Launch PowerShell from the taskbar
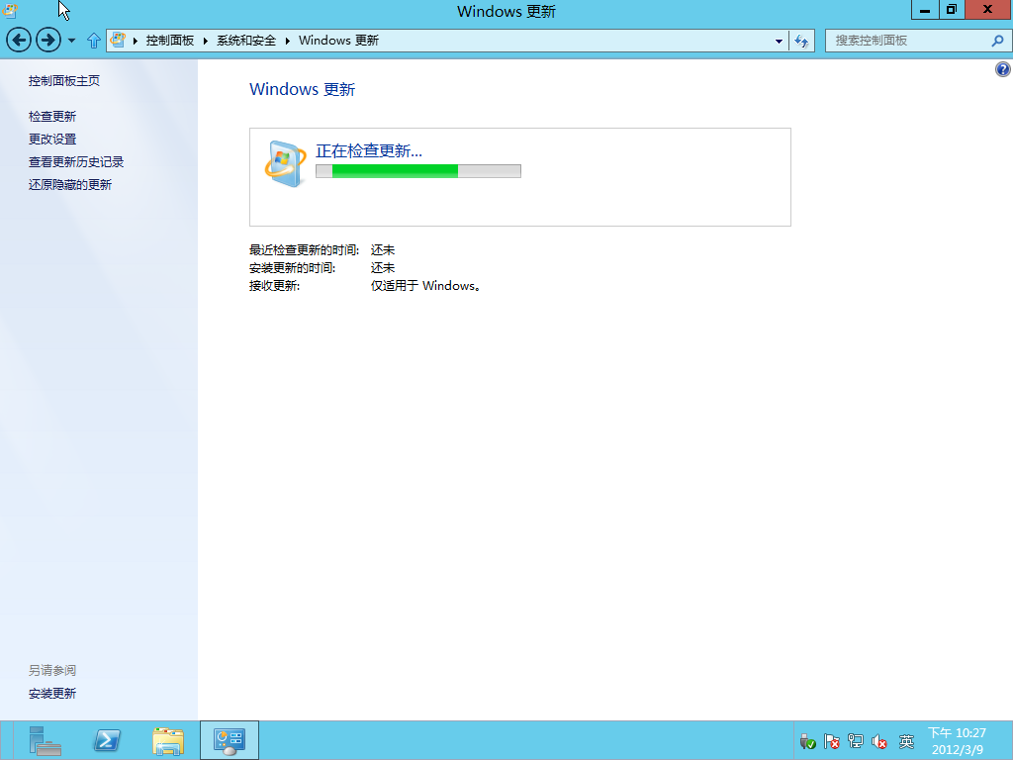The height and width of the screenshot is (760, 1013). (x=107, y=740)
